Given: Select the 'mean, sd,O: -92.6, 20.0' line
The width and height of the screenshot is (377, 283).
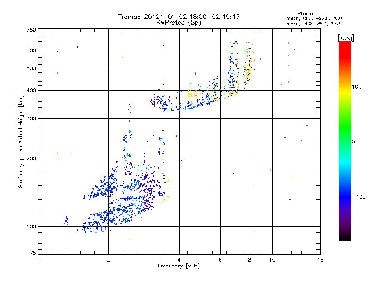Looking at the screenshot, I should click(x=314, y=18).
